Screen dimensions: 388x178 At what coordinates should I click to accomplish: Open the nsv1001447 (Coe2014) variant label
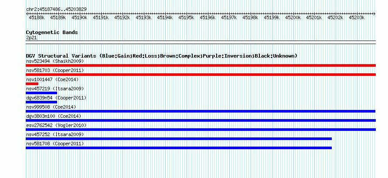52,79
